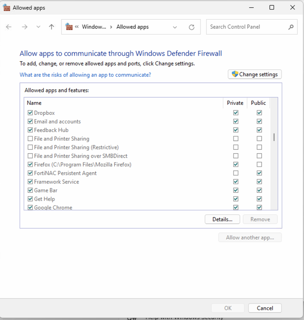The image size is (304, 320).
Task: Select the Get Help row text
Action: coord(44,199)
